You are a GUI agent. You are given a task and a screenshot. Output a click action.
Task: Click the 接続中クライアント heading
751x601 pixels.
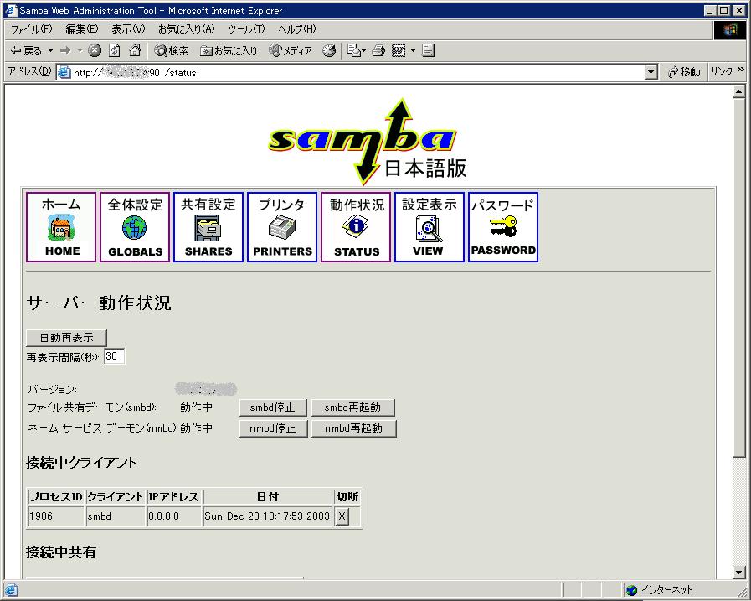tap(81, 463)
